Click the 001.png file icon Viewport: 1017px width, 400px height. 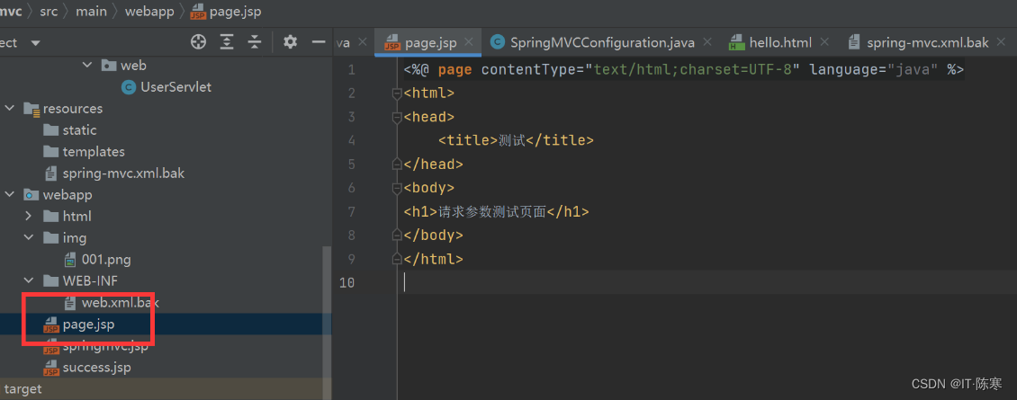(71, 259)
